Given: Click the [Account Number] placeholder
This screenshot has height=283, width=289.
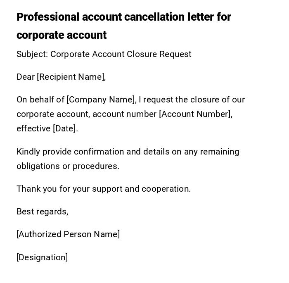Looking at the screenshot, I should click(x=196, y=114).
